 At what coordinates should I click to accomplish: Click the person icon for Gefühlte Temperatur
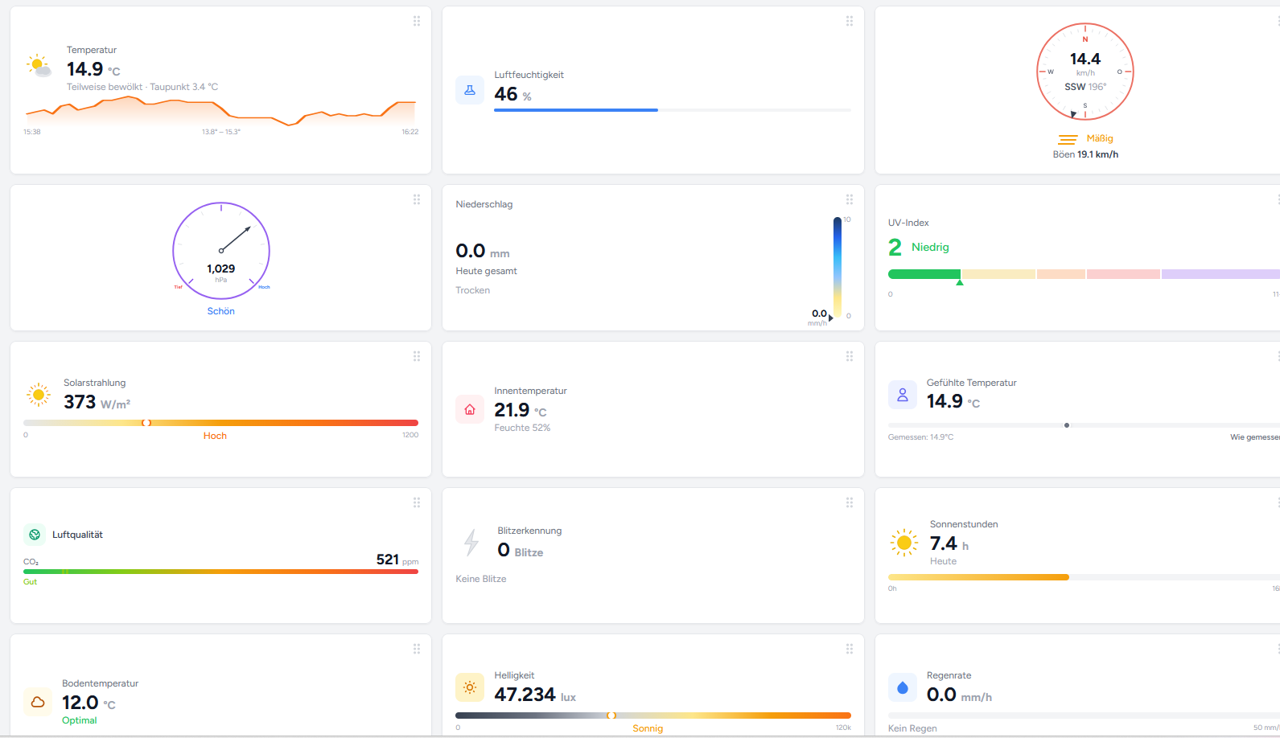click(902, 395)
